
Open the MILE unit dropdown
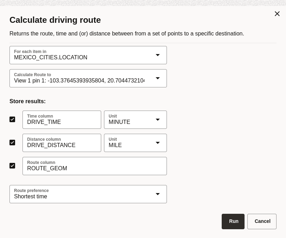point(135,143)
